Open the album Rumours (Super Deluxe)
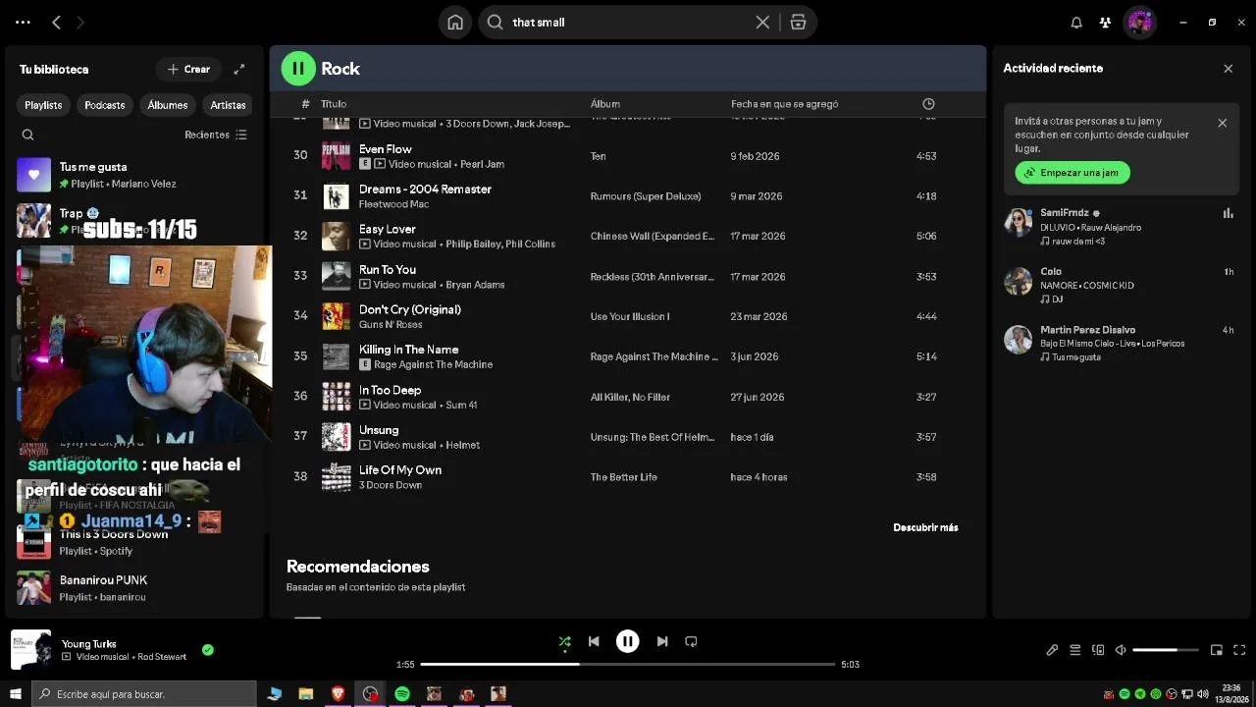 [x=646, y=196]
